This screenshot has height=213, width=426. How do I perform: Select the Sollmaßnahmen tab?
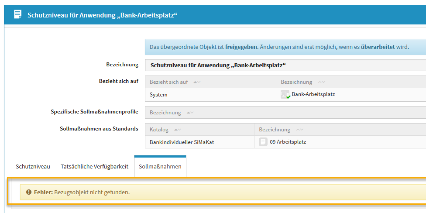pyautogui.click(x=160, y=167)
